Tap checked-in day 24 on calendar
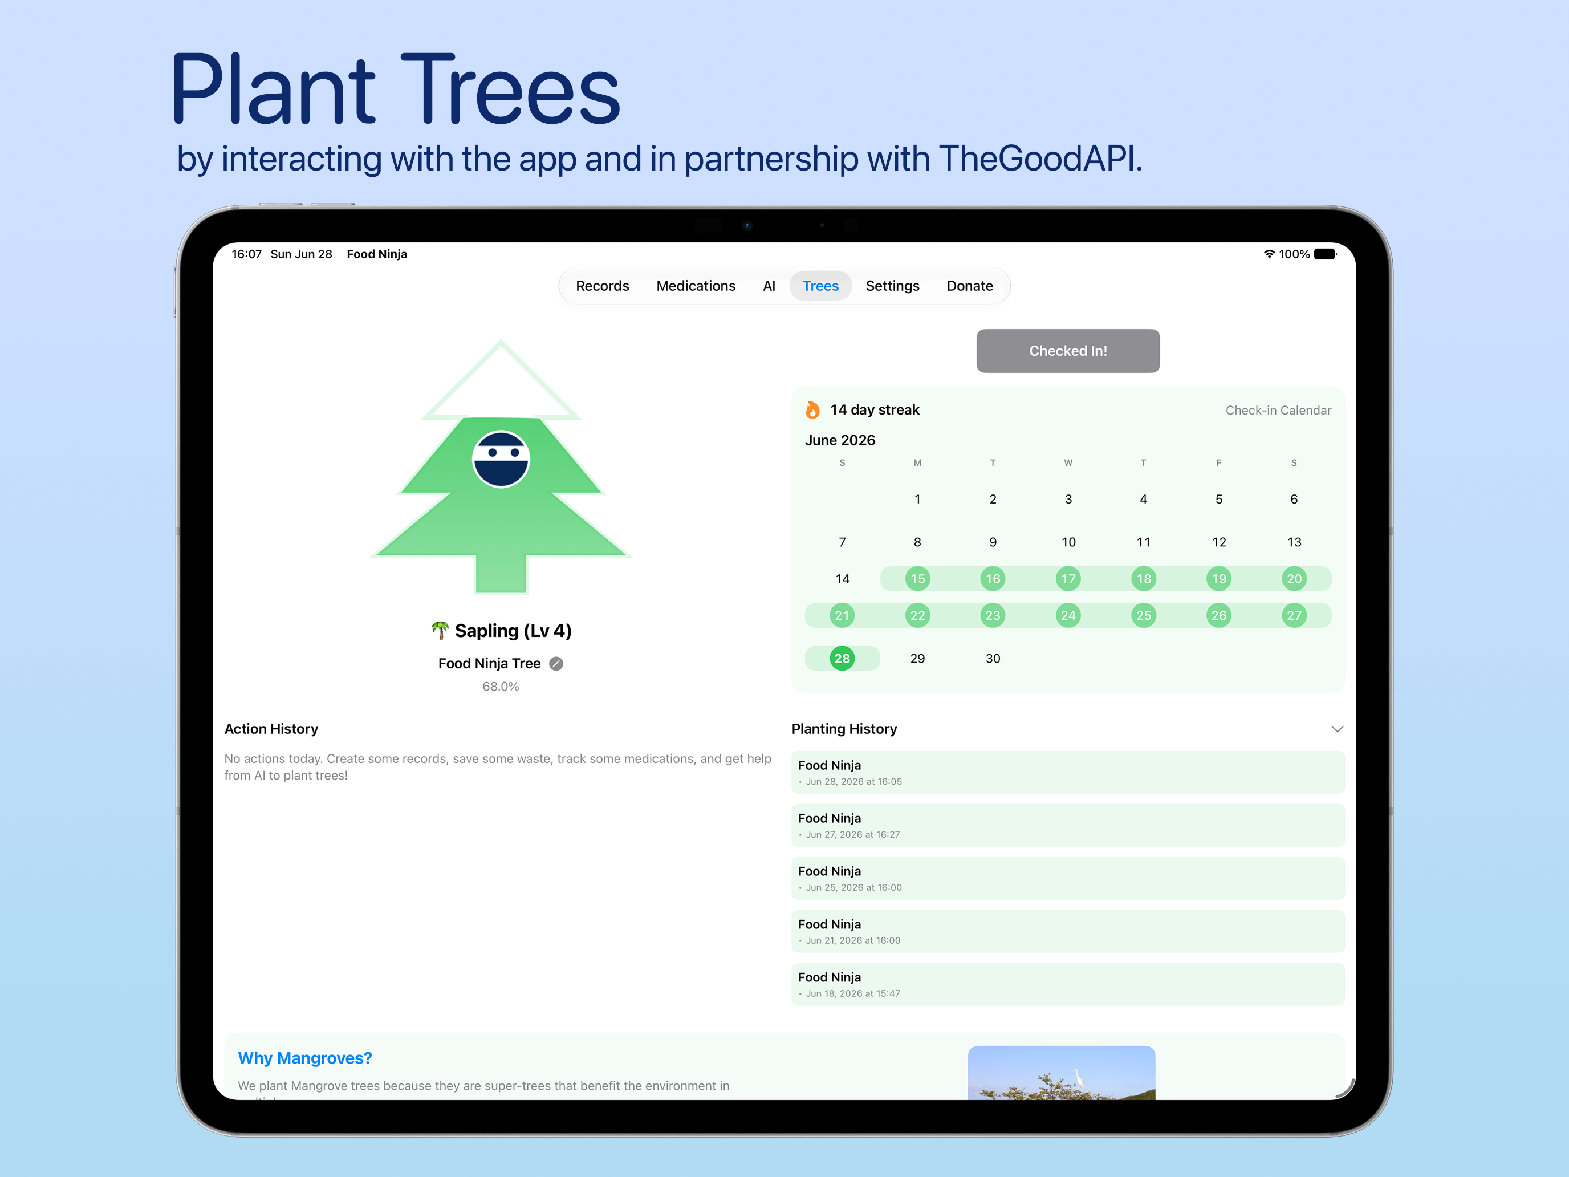This screenshot has width=1569, height=1177. pyautogui.click(x=1068, y=615)
